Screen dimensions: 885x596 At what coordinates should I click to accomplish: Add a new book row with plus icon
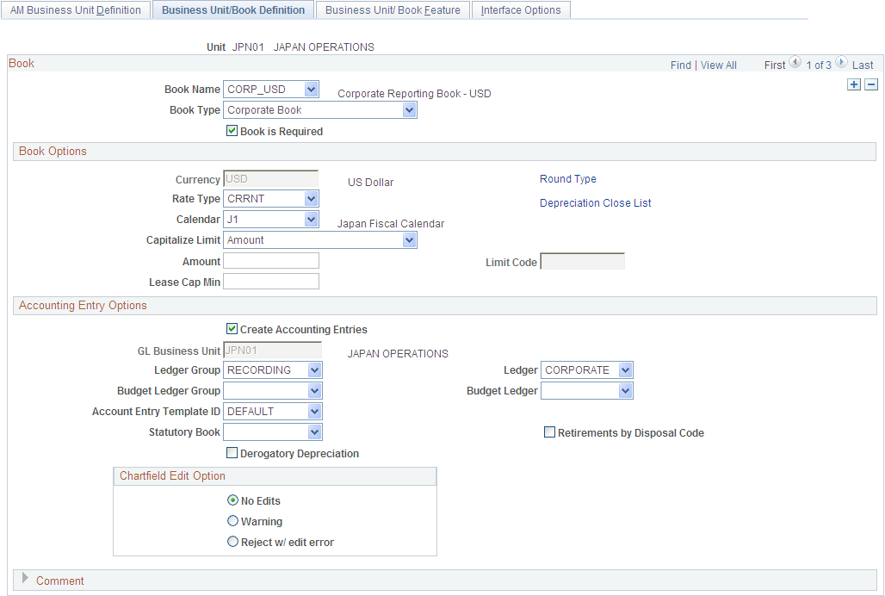tap(854, 84)
